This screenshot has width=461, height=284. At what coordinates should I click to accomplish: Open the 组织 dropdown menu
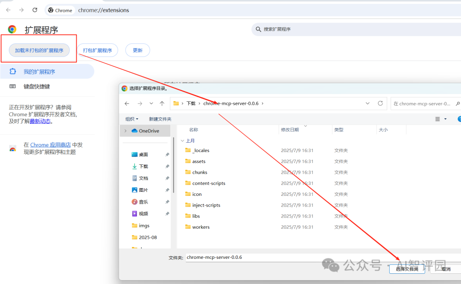pyautogui.click(x=132, y=119)
